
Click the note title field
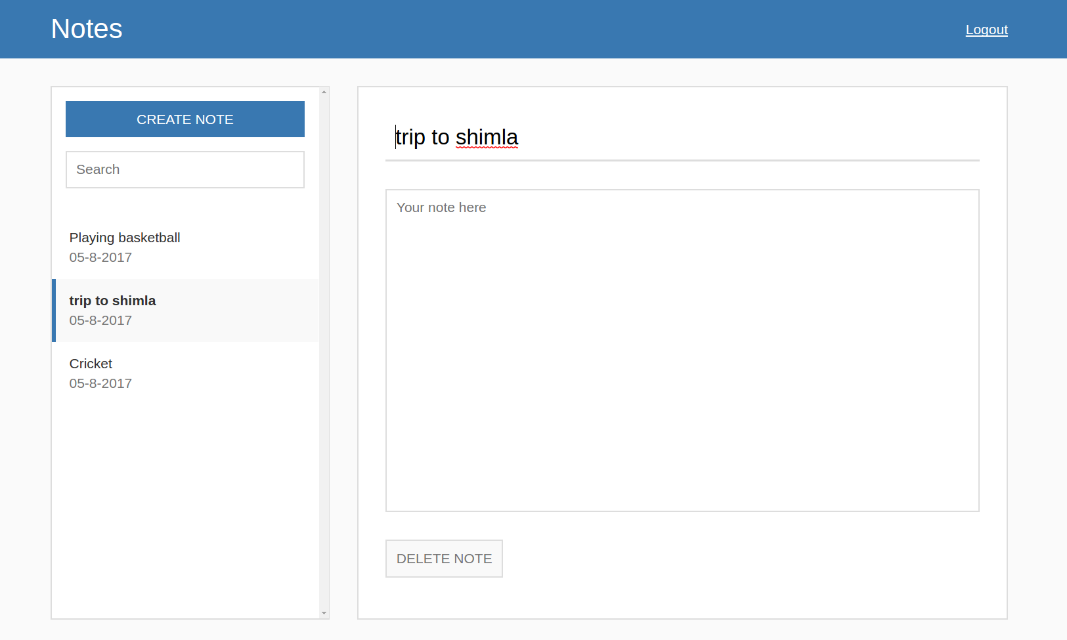point(657,137)
